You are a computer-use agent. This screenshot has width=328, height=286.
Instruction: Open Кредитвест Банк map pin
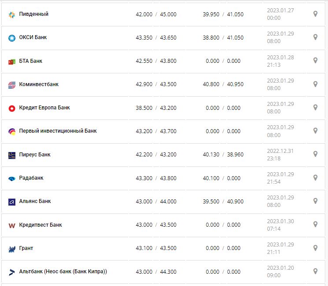[x=315, y=224]
